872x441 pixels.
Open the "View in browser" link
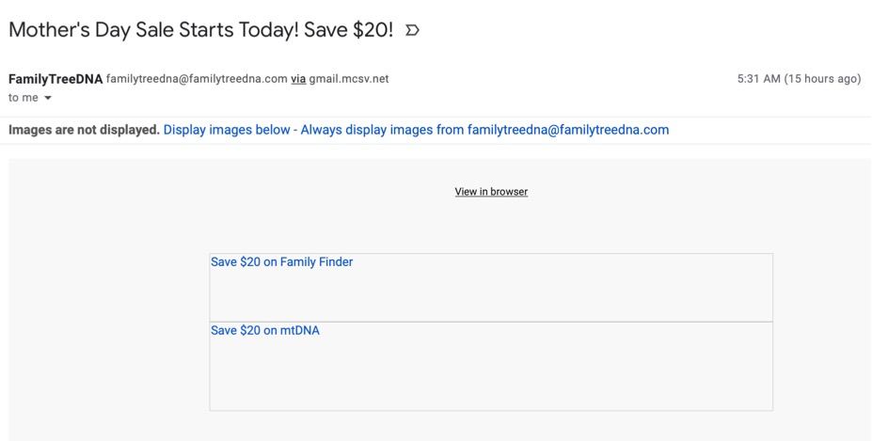coord(491,192)
